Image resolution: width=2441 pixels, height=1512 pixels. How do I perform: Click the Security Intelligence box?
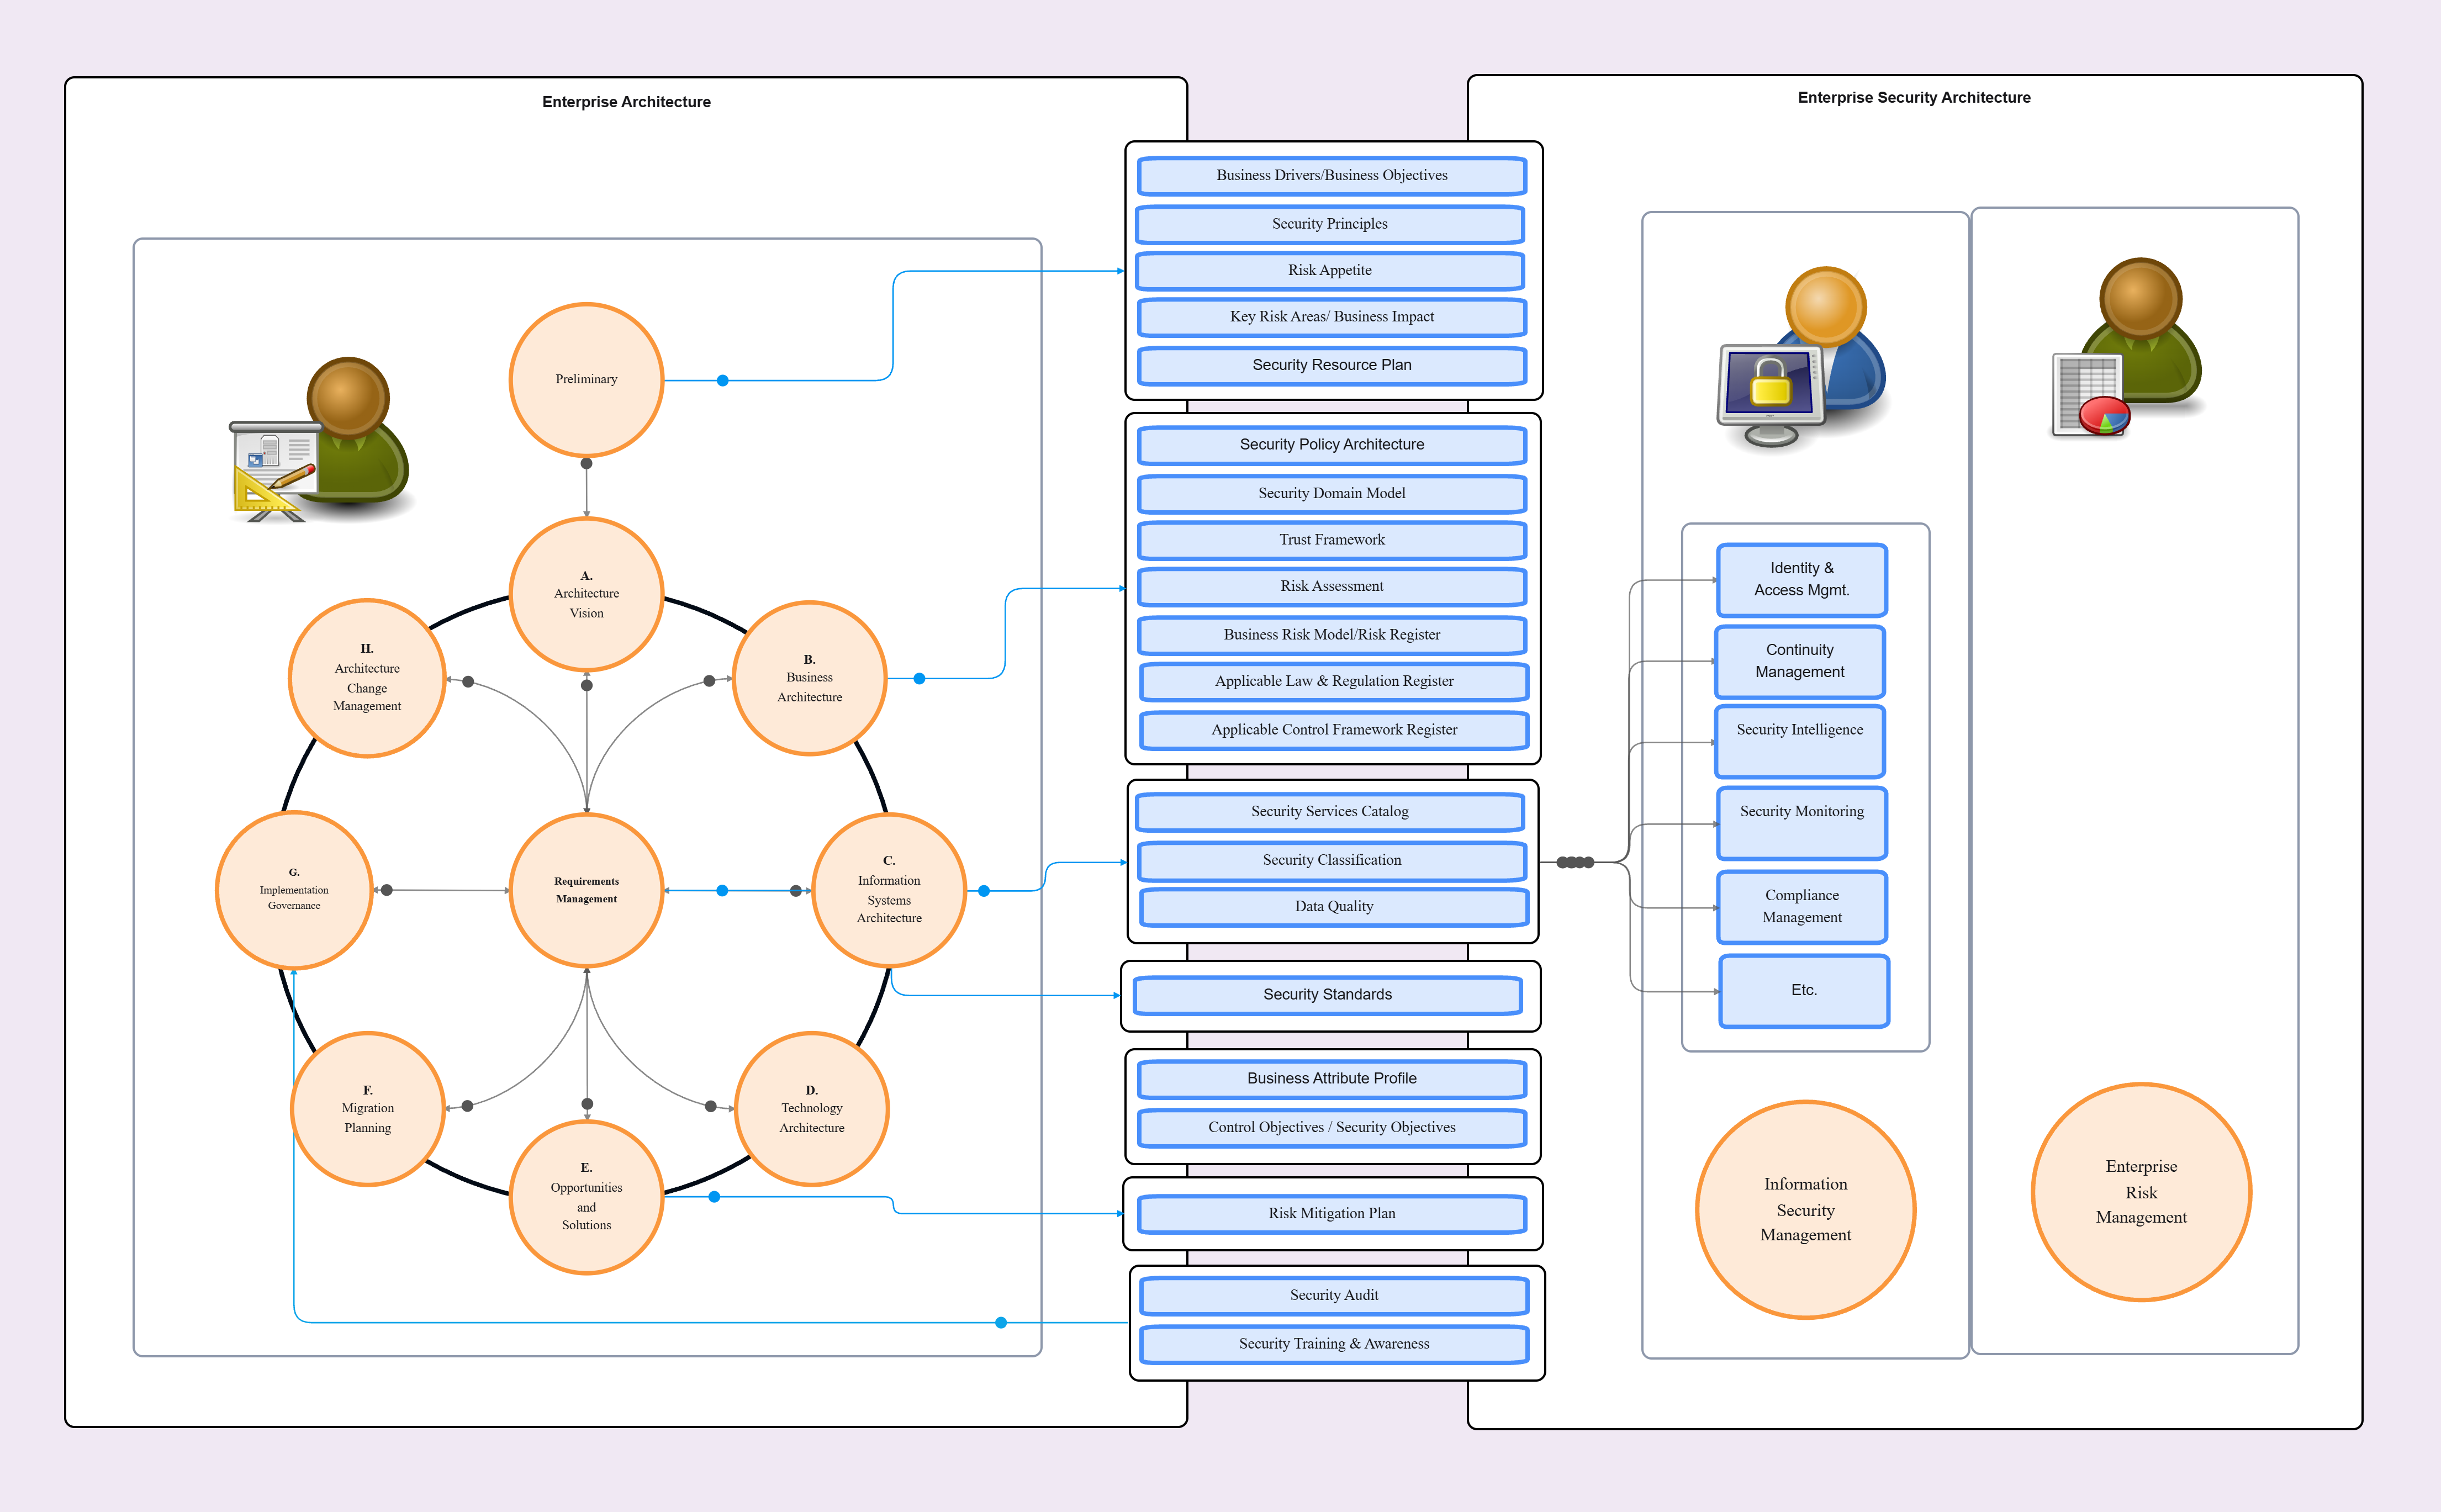[x=1799, y=742]
